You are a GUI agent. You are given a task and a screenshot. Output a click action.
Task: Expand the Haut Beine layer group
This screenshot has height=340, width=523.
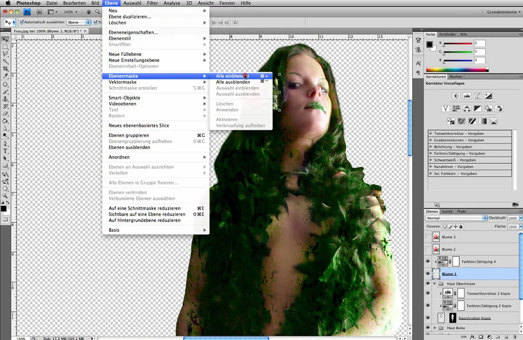point(435,328)
